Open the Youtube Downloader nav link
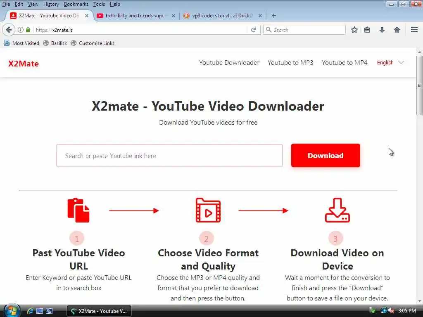423x317 pixels. pyautogui.click(x=229, y=63)
